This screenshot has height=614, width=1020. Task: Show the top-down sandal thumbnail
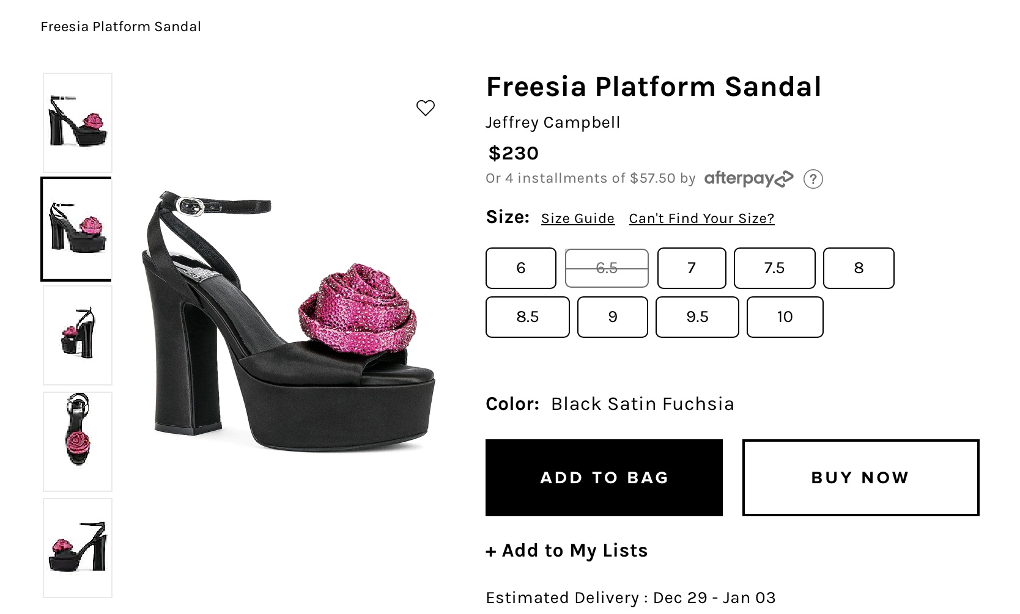tap(78, 441)
